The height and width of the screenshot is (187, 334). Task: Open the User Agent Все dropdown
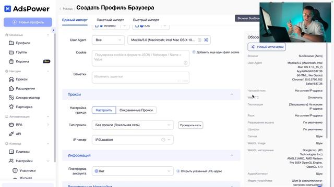coord(108,40)
